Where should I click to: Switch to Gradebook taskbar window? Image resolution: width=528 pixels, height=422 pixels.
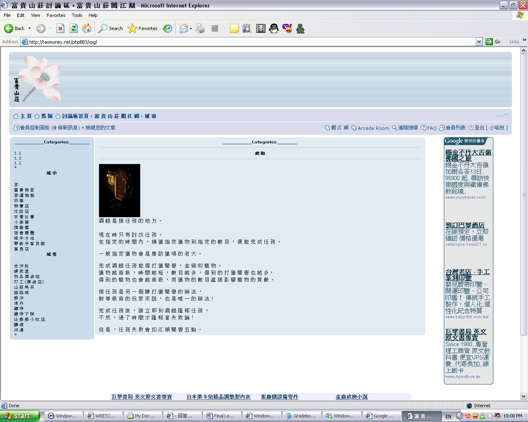(x=302, y=416)
